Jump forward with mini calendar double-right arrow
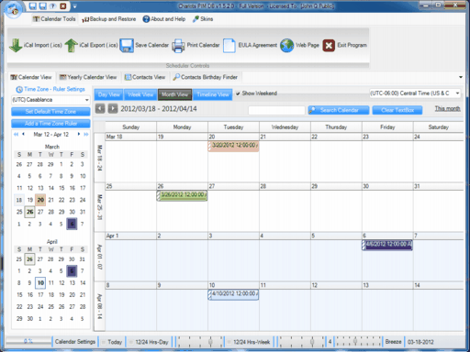Screen dimensions: 470x352 [86, 134]
